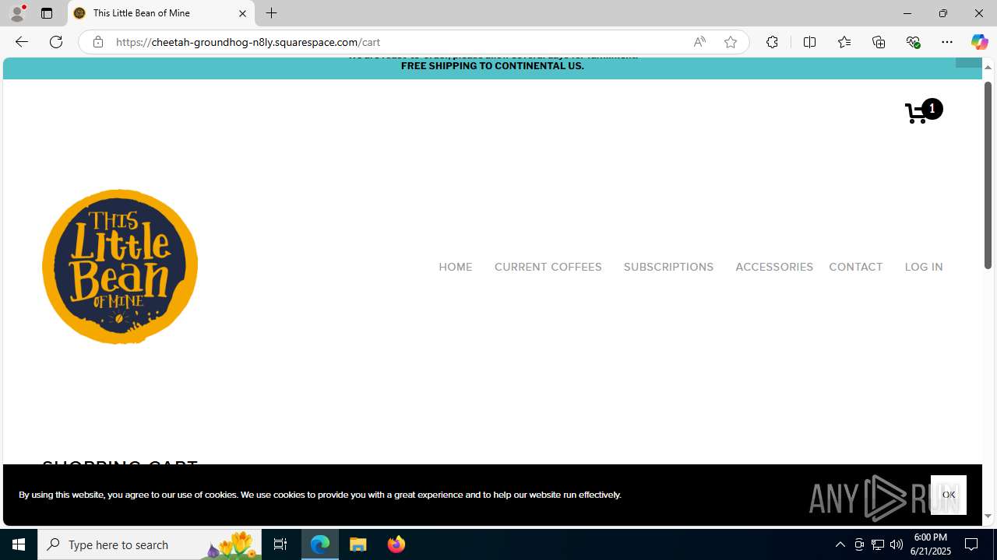
Task: Open the Windows Start menu
Action: [19, 544]
